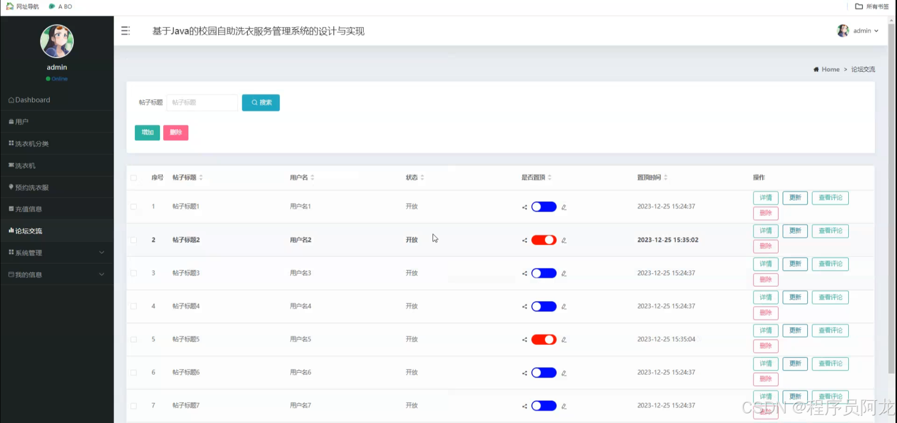
Task: Click the pencil edit icon in row 帖子标题7
Action: click(x=564, y=407)
